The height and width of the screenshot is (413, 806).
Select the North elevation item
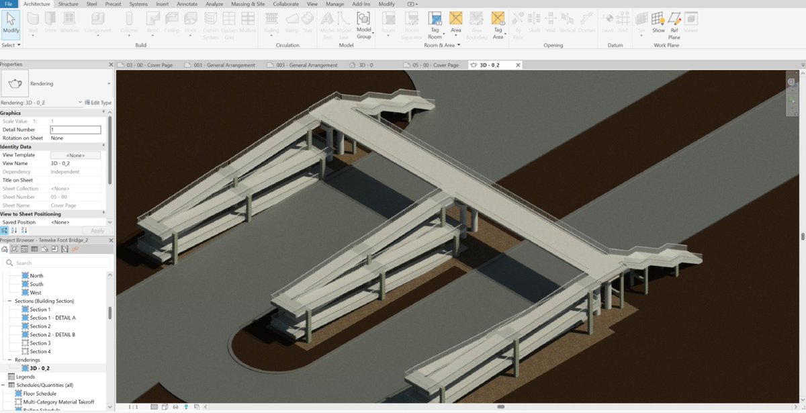click(x=36, y=276)
